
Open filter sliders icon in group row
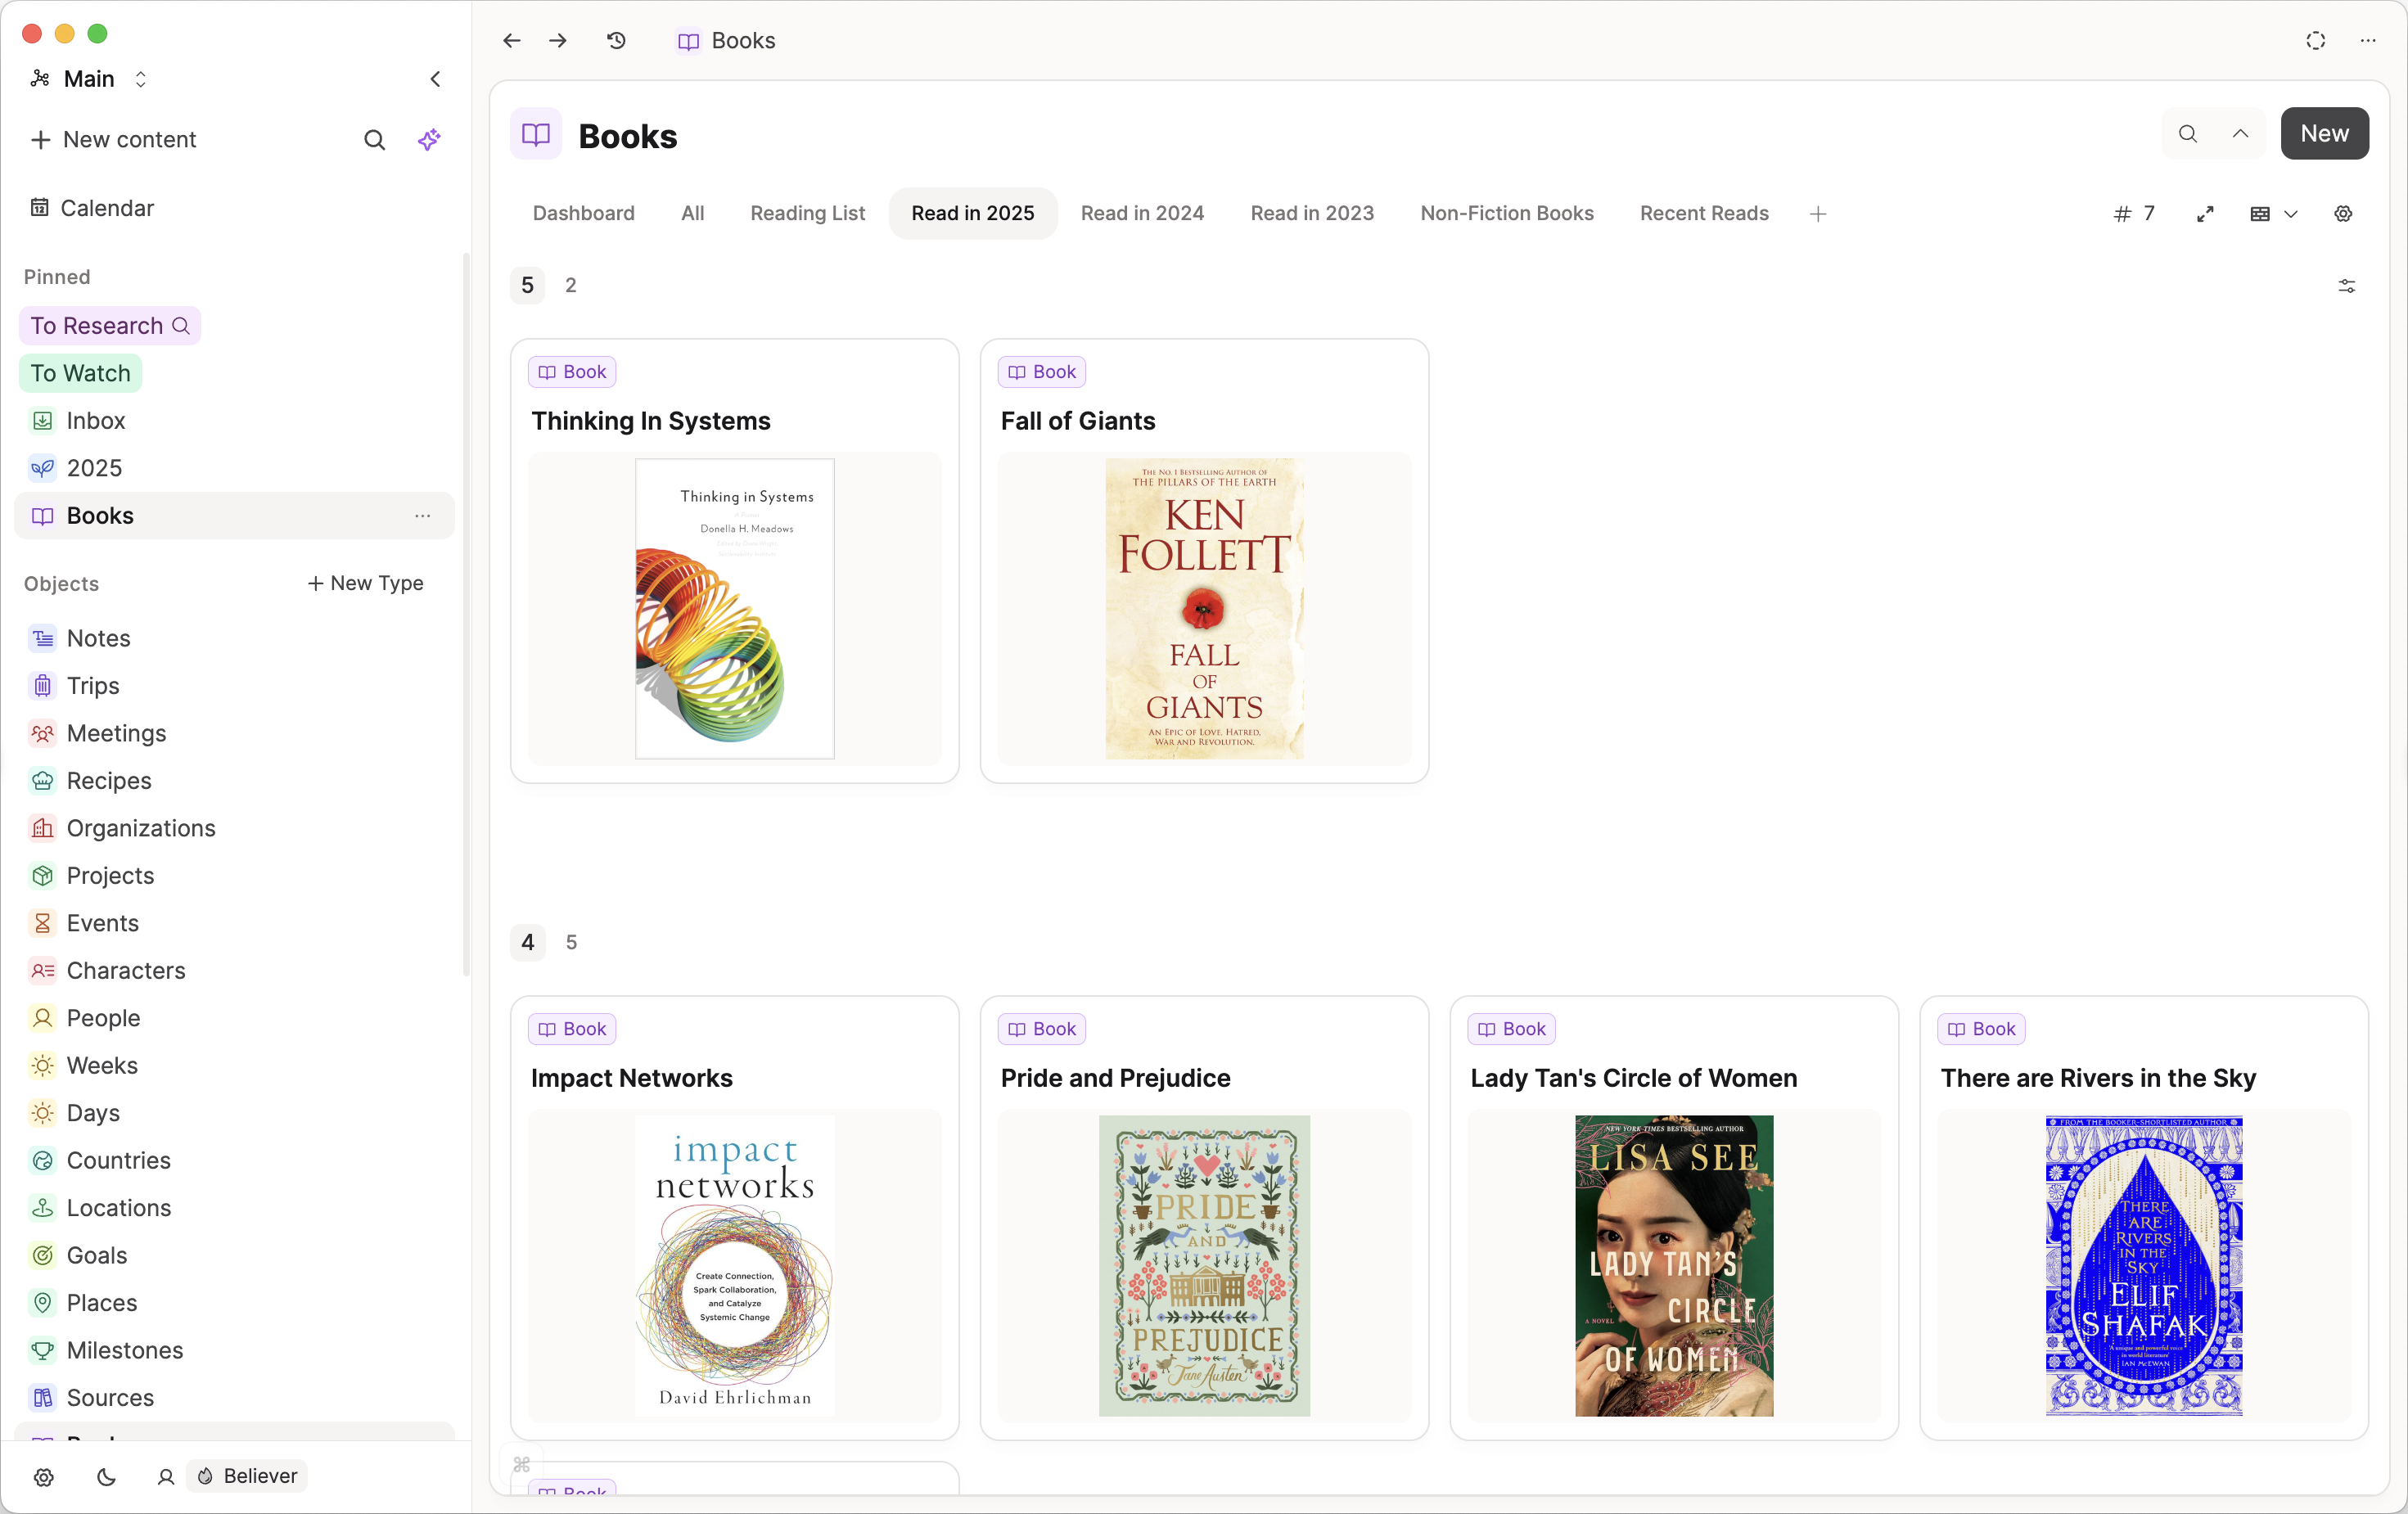2346,286
